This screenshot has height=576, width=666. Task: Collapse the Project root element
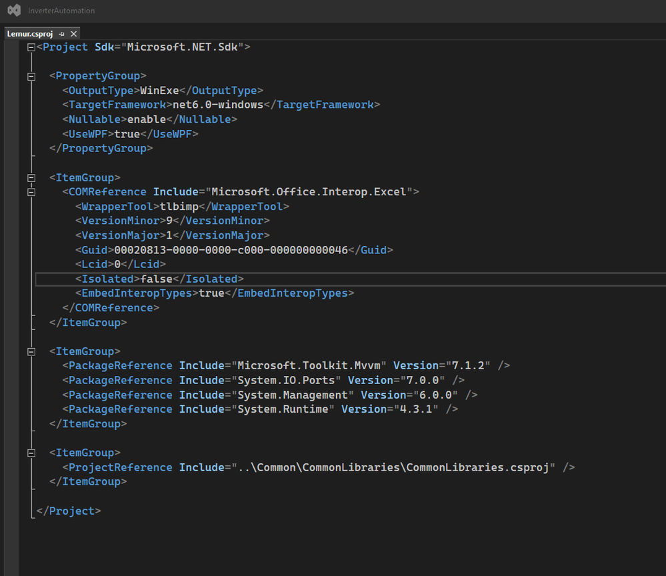point(31,47)
